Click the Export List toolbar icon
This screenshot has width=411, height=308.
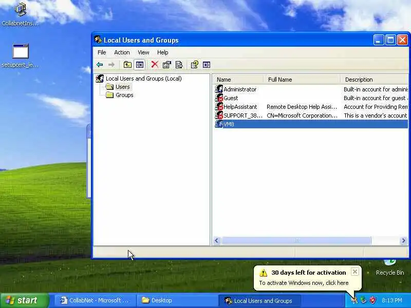[179, 65]
